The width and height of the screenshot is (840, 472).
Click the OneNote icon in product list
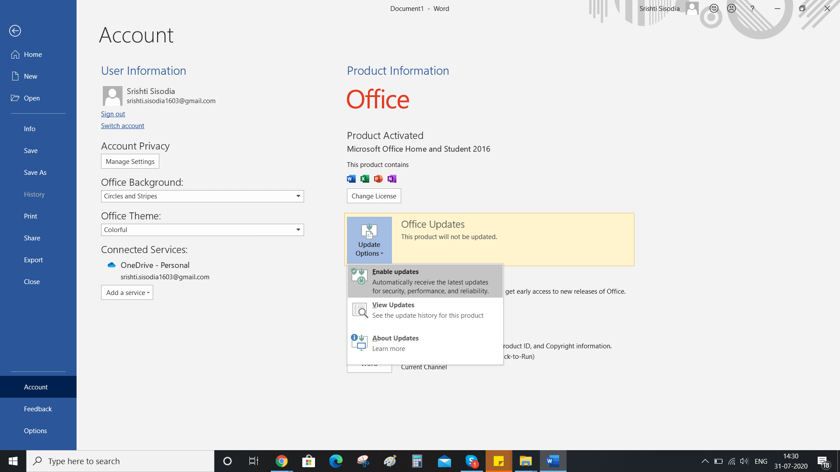(392, 179)
